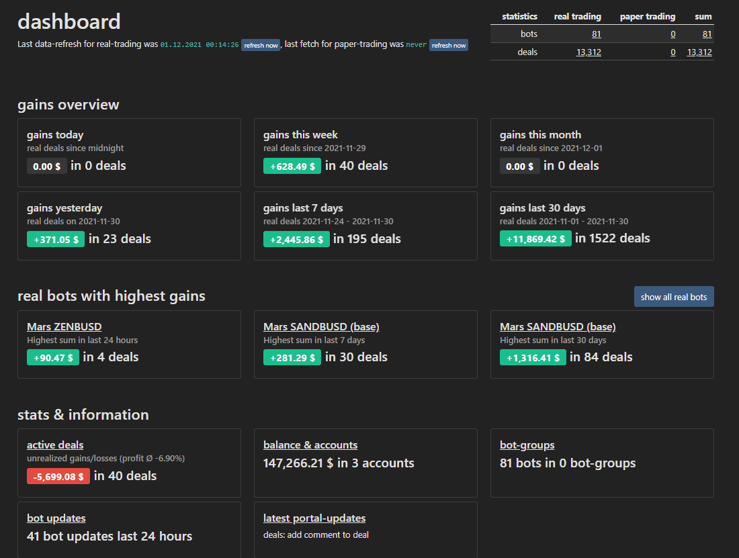Image resolution: width=739 pixels, height=558 pixels.
Task: Open the bot updates link
Action: pos(56,518)
